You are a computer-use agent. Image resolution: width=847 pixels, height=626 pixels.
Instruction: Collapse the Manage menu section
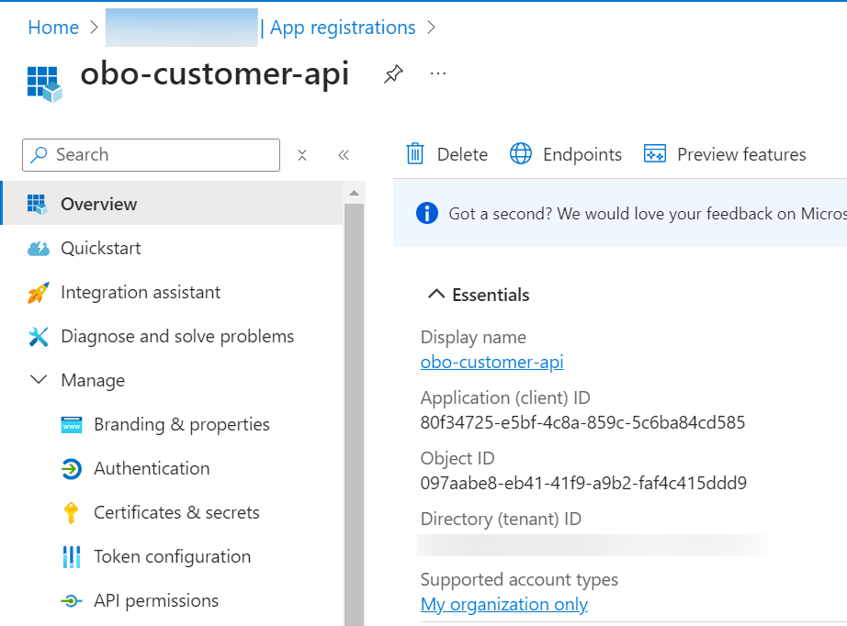39,380
